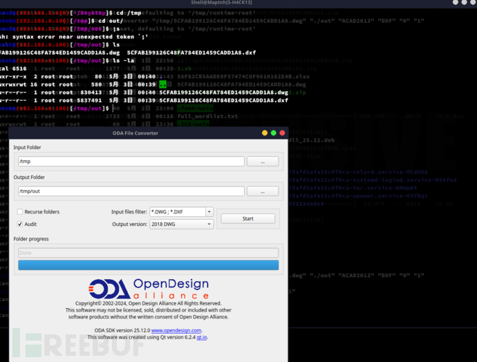This screenshot has height=362, width=477.
Task: Click the Input Folder label
Action: click(27, 147)
